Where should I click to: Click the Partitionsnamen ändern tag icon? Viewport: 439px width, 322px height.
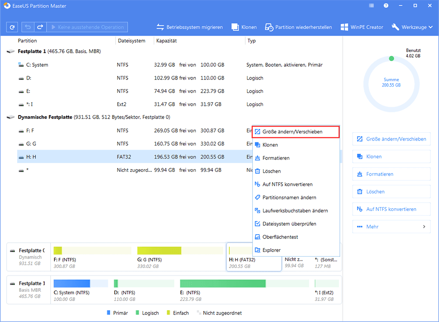[258, 197]
